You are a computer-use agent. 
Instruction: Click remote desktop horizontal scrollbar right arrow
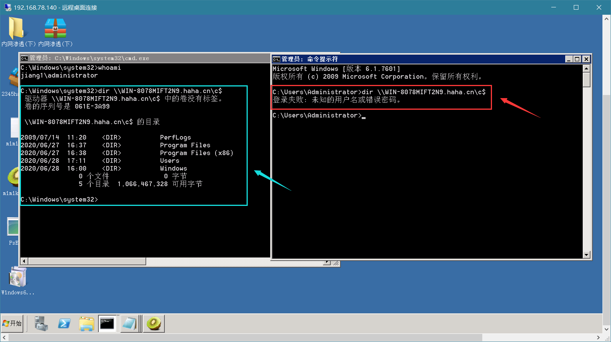coord(599,338)
